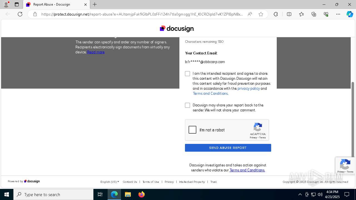Go back to previous page
Image resolution: width=356 pixels, height=200 pixels.
coord(8,14)
